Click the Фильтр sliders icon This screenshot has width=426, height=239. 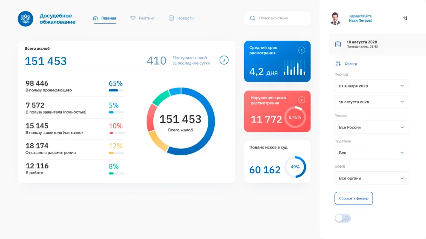[338, 63]
